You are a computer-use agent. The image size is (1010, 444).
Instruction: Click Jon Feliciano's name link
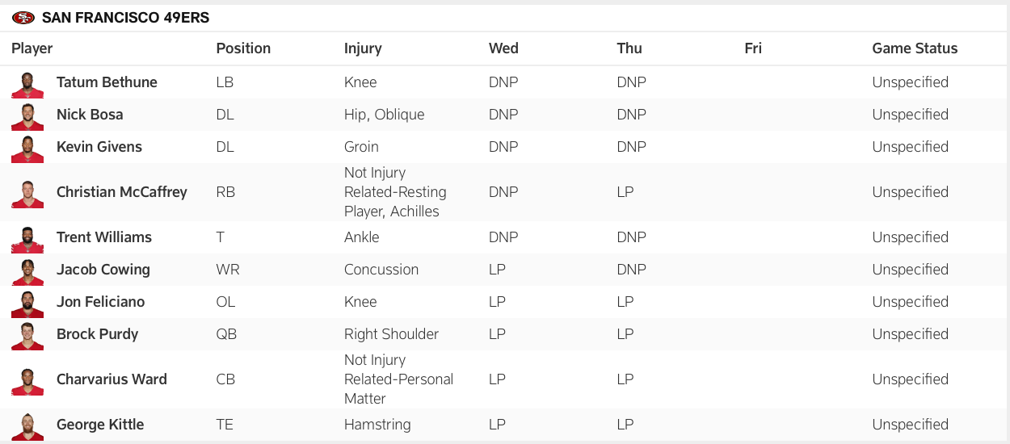100,302
